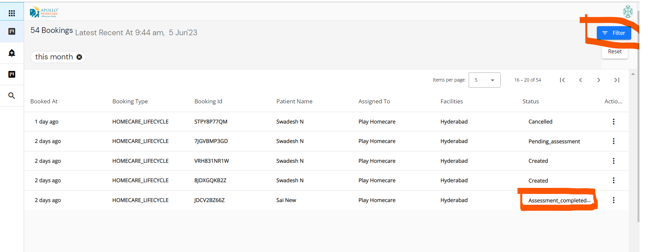Go to the next page of bookings

point(599,80)
